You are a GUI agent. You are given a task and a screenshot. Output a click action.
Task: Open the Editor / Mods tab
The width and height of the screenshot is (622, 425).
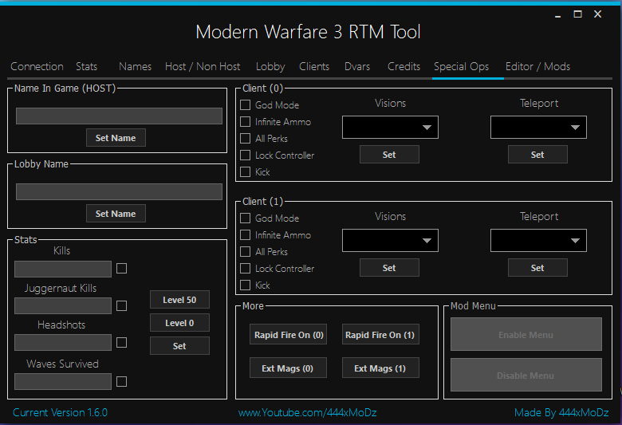(x=537, y=66)
